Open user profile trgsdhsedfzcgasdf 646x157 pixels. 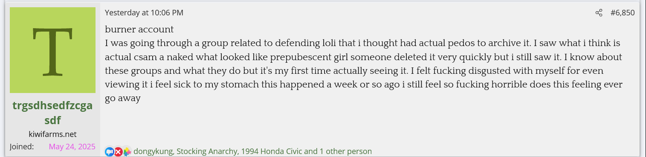click(x=52, y=112)
